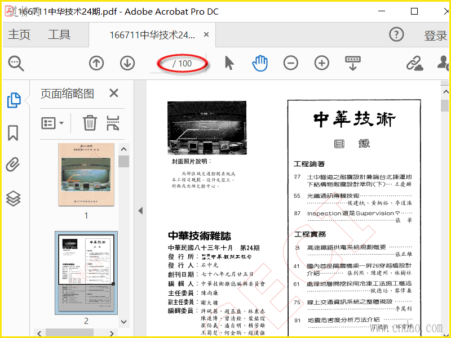Viewport: 451px width, 338px height.
Task: Open the fit page scrolling mode icon
Action: [x=353, y=63]
